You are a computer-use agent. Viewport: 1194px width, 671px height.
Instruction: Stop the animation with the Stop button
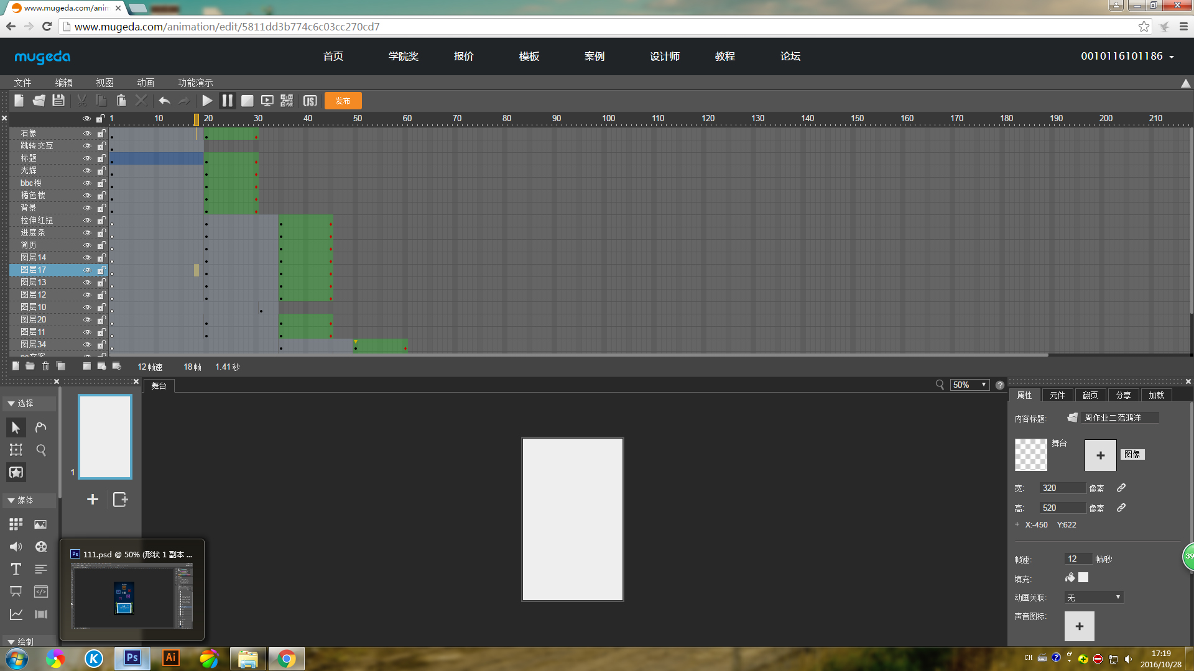(247, 101)
